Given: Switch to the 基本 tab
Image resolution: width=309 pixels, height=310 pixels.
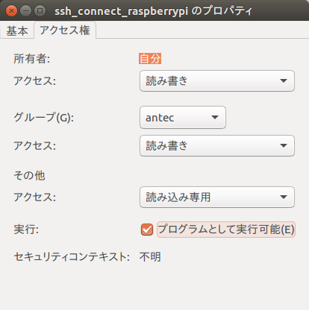Looking at the screenshot, I should (17, 31).
